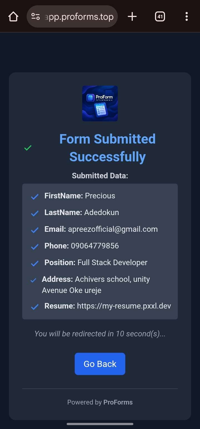Click the app.proforms.top address bar
The height and width of the screenshot is (429, 200).
(72, 17)
